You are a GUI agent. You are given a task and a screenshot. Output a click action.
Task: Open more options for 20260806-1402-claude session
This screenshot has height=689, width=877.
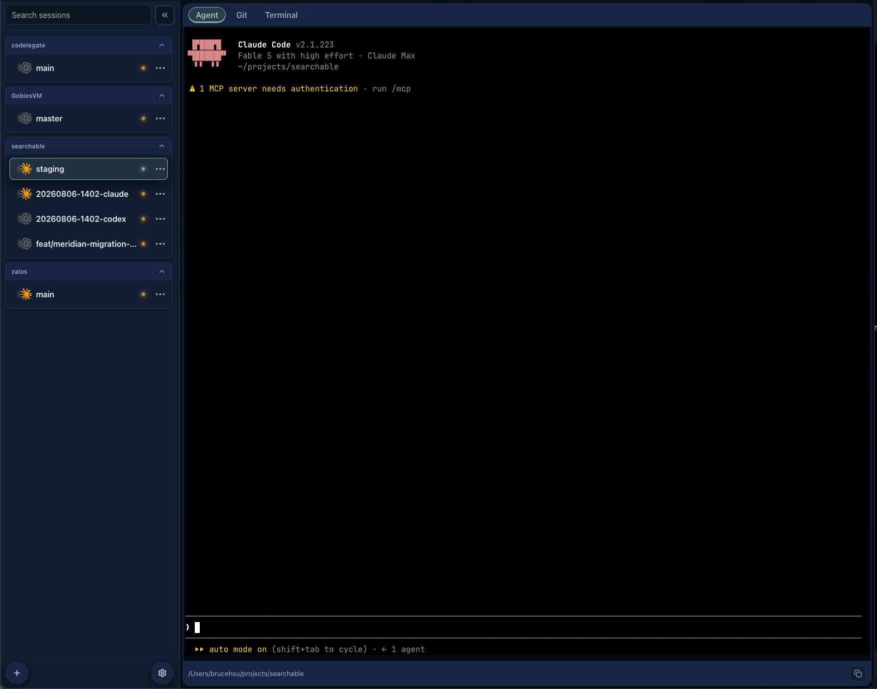coord(160,194)
